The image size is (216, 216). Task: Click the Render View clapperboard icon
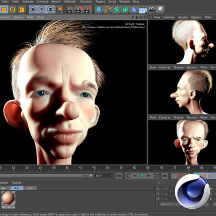click(x=70, y=9)
